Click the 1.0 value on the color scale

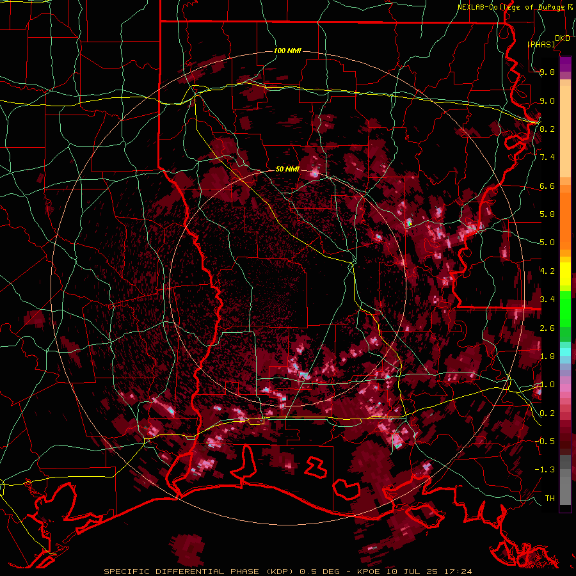point(547,385)
